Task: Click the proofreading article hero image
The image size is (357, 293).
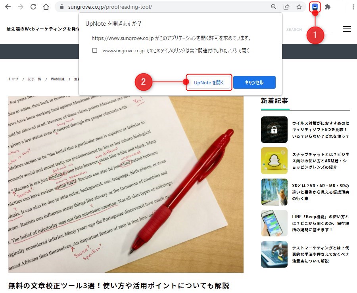Action: click(126, 185)
